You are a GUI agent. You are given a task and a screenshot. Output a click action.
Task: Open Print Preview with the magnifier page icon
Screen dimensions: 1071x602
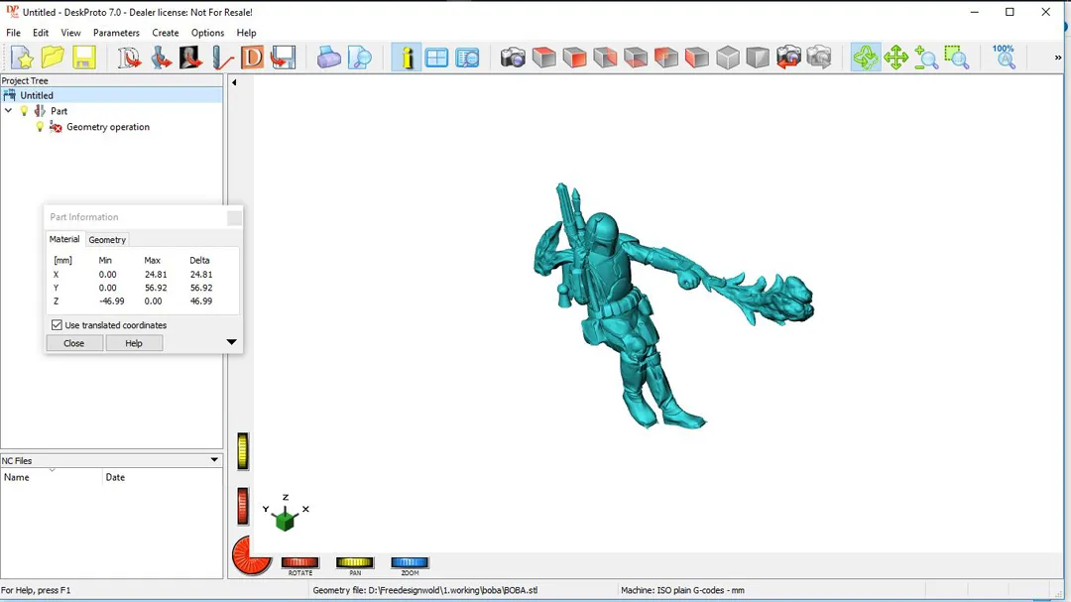[359, 58]
